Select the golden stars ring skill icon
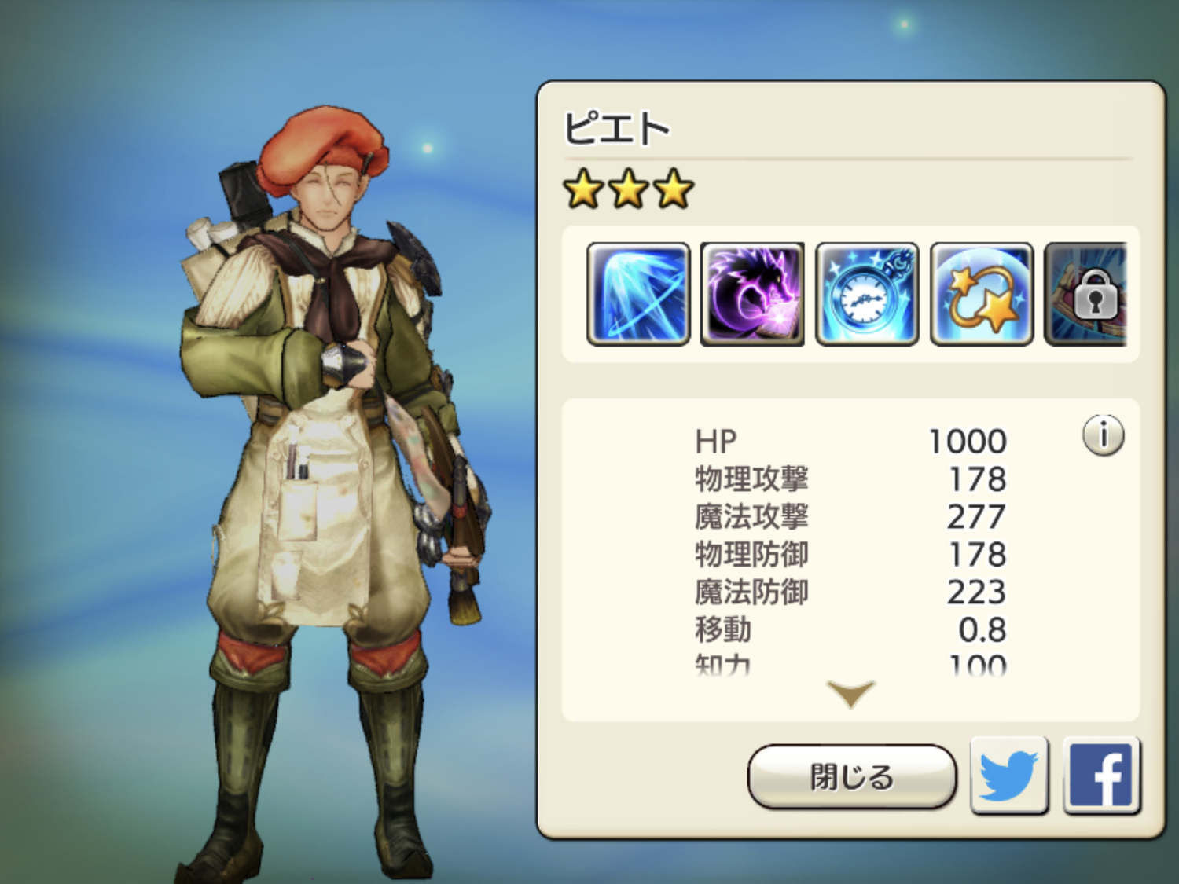The width and height of the screenshot is (1179, 884). pyautogui.click(x=982, y=294)
